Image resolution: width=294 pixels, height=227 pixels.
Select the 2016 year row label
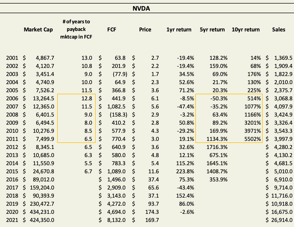point(12,179)
